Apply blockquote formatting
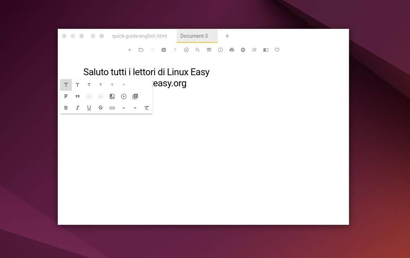This screenshot has height=258, width=410. point(78,96)
